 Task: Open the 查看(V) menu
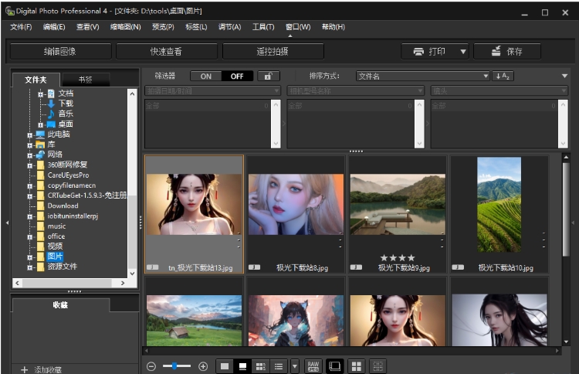coord(87,27)
